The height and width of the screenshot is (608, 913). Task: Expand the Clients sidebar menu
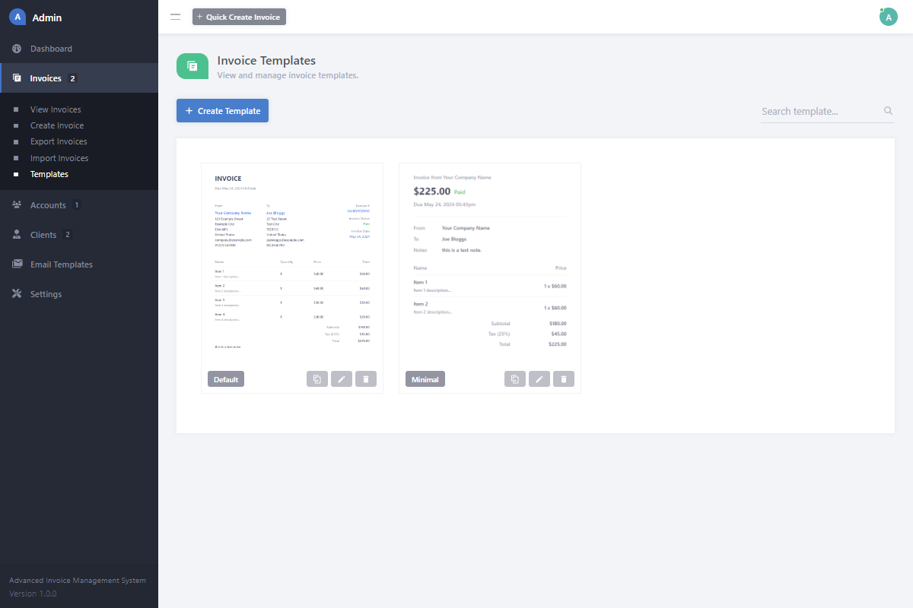point(43,235)
